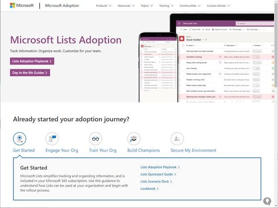The width and height of the screenshot is (278, 208).
Task: Open the Lists Adoption Playbook link in the panel
Action: 160,167
